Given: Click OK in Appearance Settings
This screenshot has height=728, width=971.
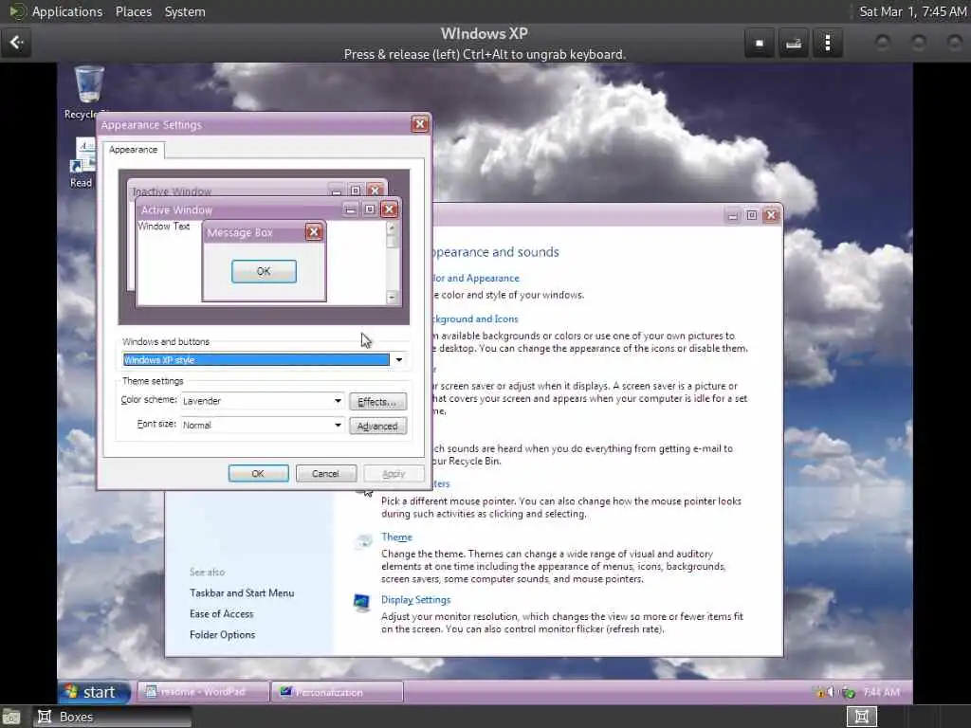Looking at the screenshot, I should (258, 473).
